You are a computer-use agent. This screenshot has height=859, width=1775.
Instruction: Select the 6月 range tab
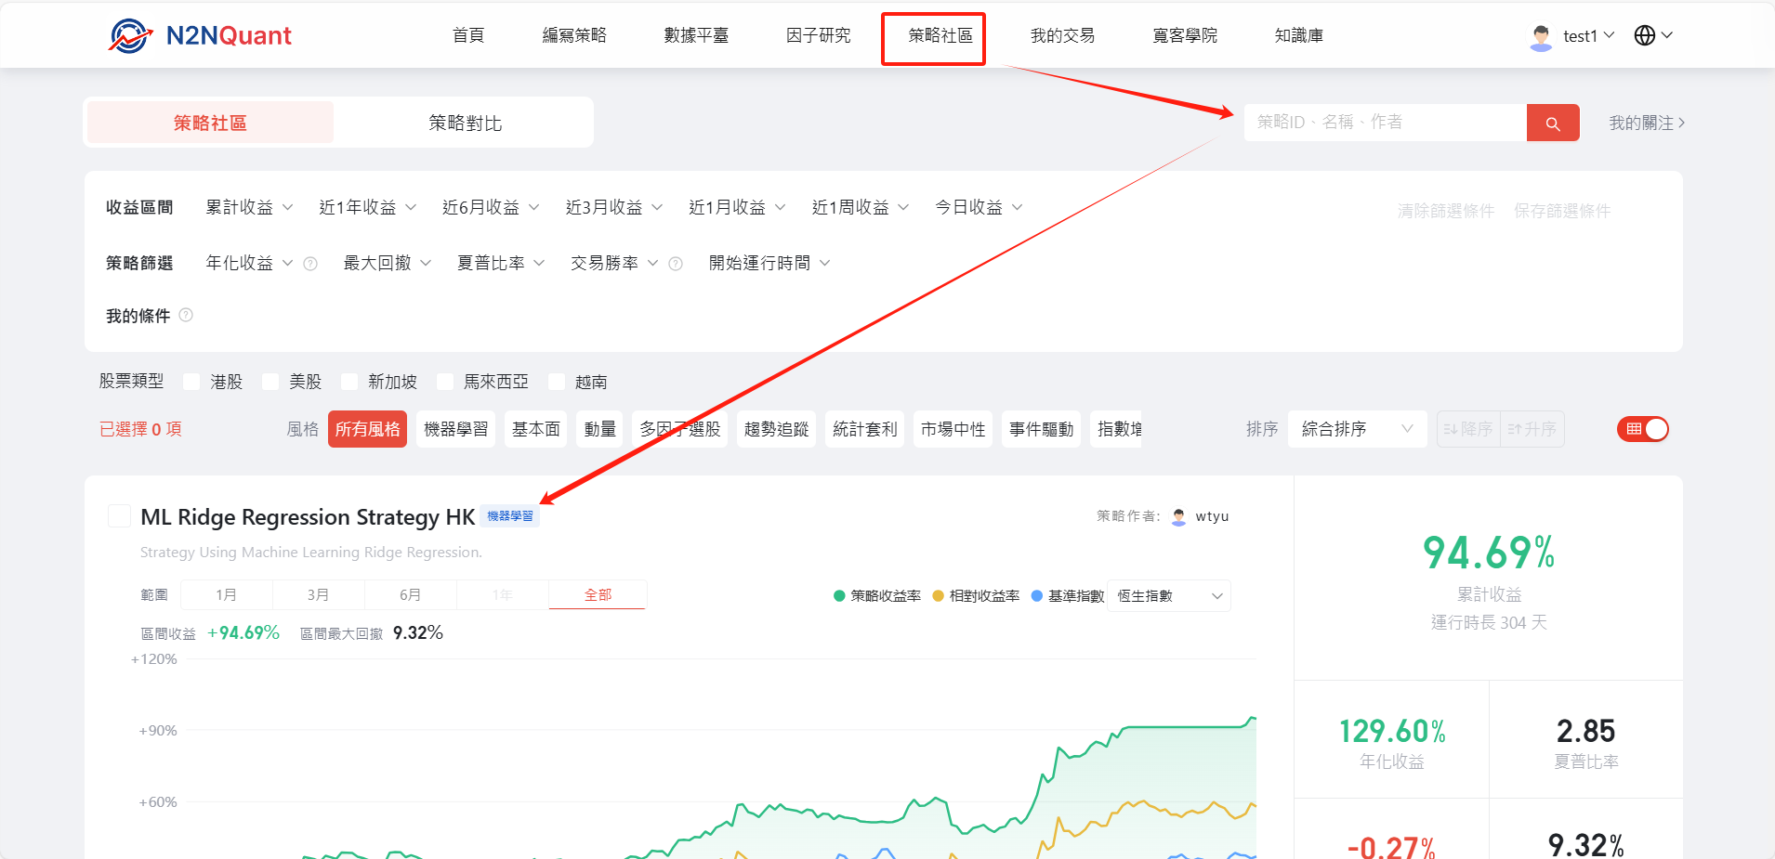click(411, 594)
